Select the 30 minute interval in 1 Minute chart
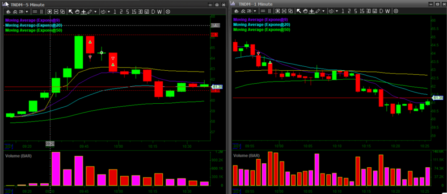This screenshot has width=447, height=194. tap(368, 11)
